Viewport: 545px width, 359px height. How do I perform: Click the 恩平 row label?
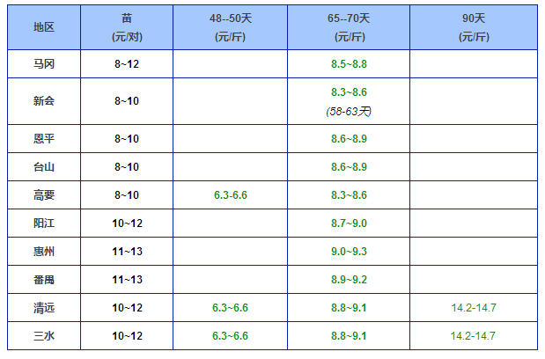click(44, 138)
